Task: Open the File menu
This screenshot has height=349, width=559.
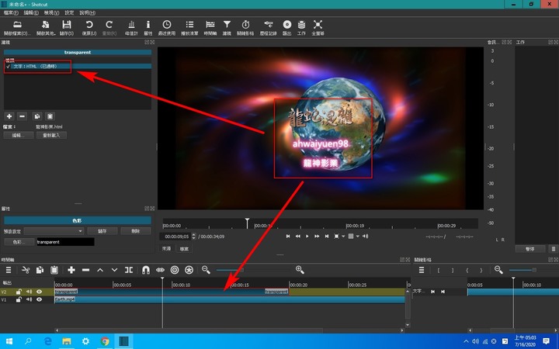Action: (11, 13)
